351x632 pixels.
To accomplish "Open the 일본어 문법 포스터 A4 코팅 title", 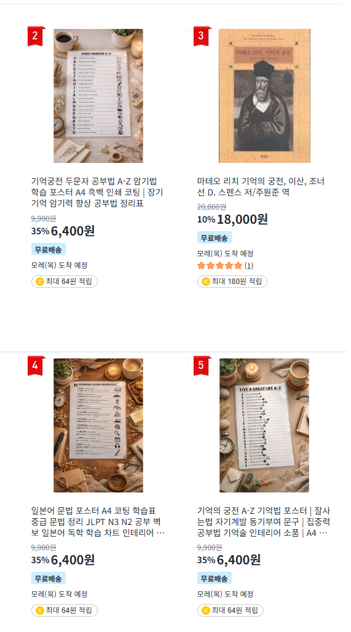I will click(98, 522).
